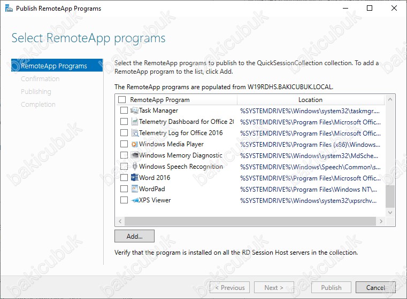
Task: Go to the Completion wizard step
Action: (x=38, y=105)
